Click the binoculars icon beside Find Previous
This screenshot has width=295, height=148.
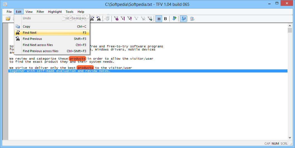[x=18, y=39]
